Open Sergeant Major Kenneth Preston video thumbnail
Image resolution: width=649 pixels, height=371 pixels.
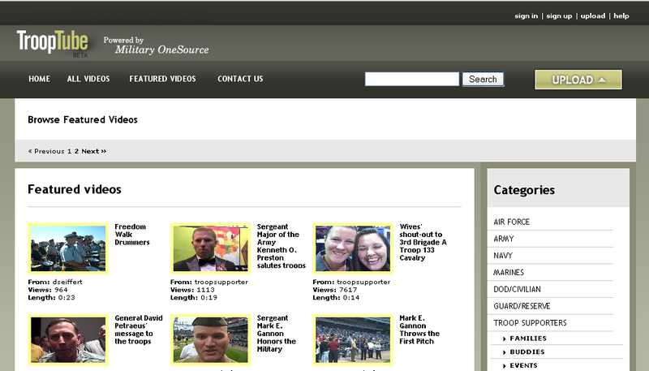pyautogui.click(x=211, y=248)
